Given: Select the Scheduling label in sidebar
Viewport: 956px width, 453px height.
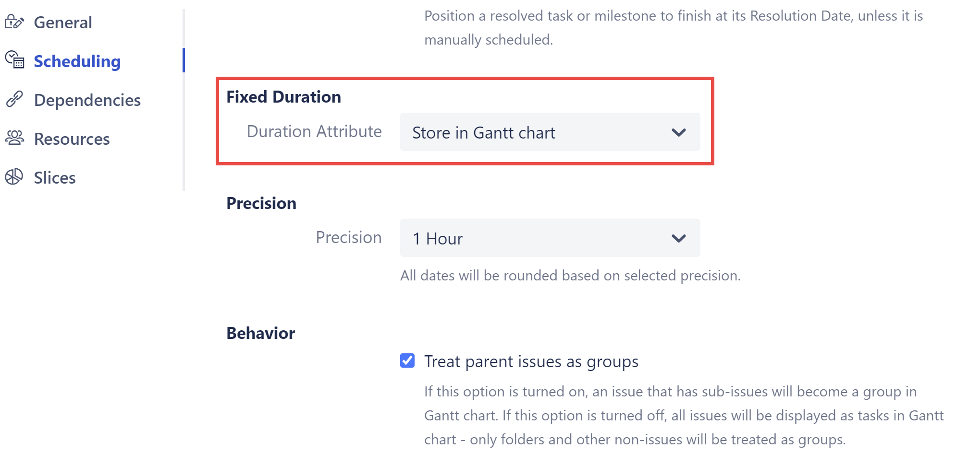Looking at the screenshot, I should tap(77, 61).
